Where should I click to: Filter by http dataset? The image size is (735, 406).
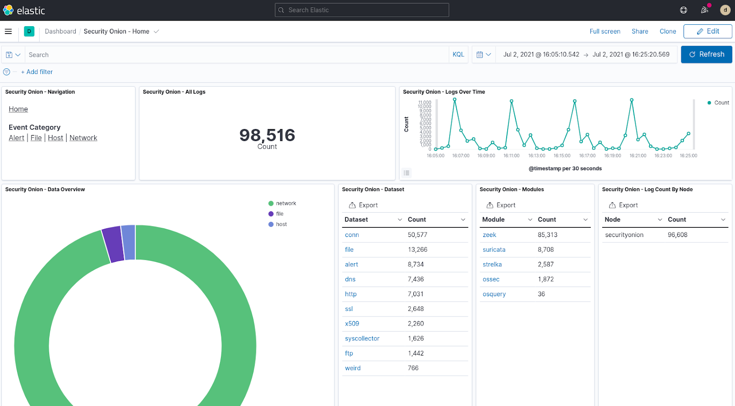(351, 294)
